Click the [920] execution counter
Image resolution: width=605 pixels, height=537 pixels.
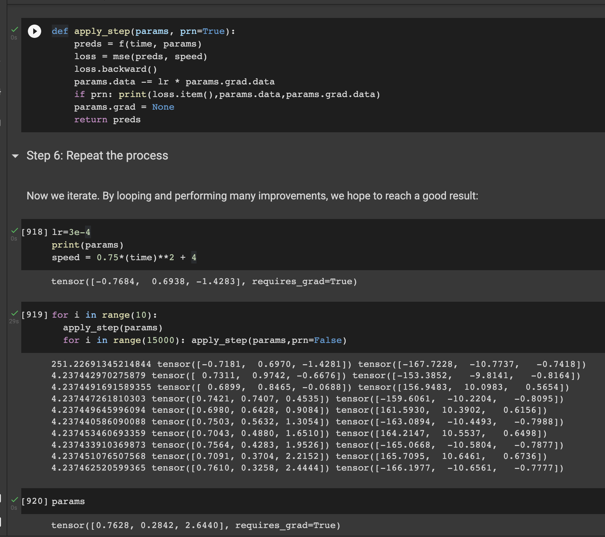[x=35, y=501]
